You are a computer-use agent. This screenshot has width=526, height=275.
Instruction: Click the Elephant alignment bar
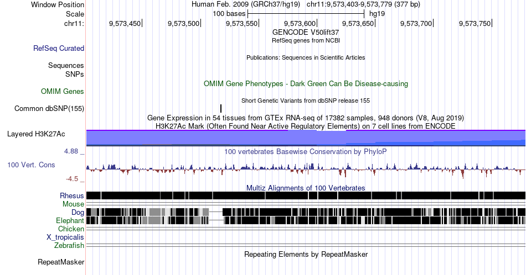(x=306, y=220)
